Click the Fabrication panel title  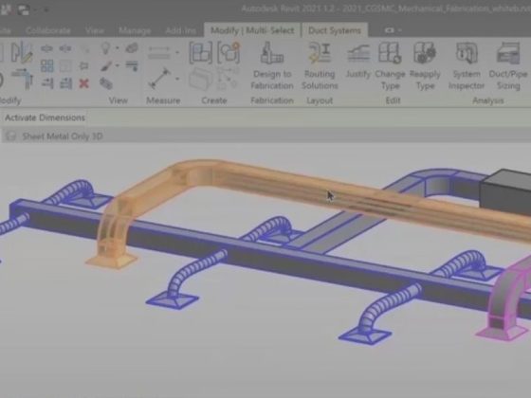pyautogui.click(x=272, y=100)
